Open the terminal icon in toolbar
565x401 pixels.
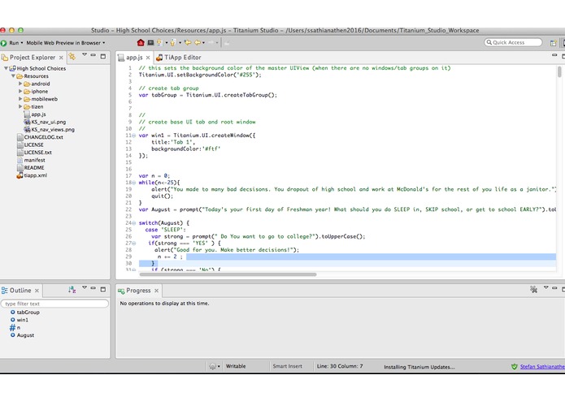point(150,42)
